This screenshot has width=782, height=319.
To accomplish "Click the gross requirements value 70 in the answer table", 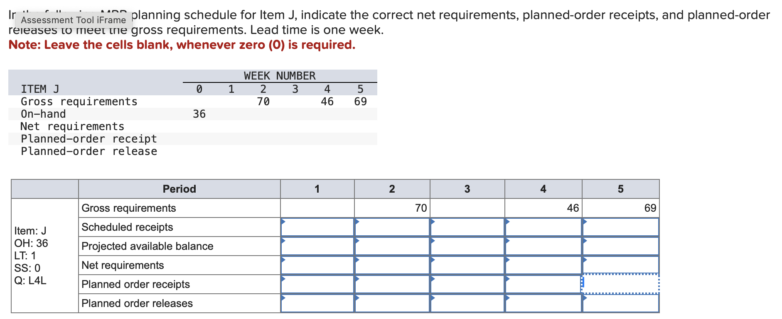I will click(421, 208).
